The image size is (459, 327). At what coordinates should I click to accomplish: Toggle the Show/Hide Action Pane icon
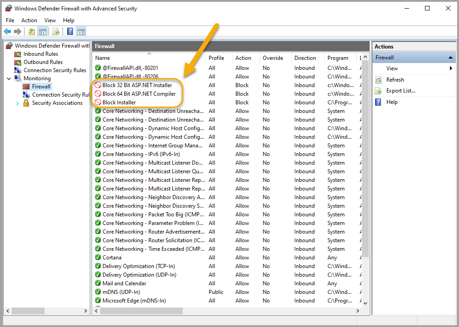tap(81, 31)
